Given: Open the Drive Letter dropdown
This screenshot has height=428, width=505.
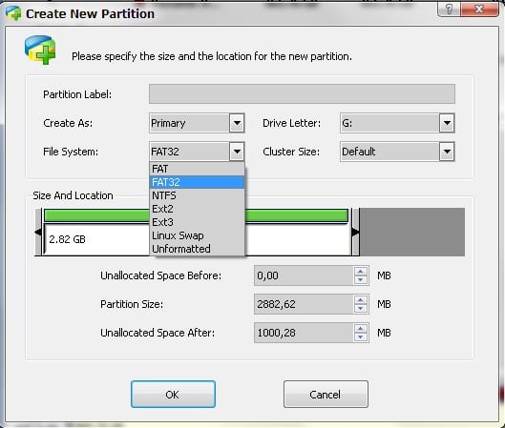Looking at the screenshot, I should pyautogui.click(x=447, y=123).
